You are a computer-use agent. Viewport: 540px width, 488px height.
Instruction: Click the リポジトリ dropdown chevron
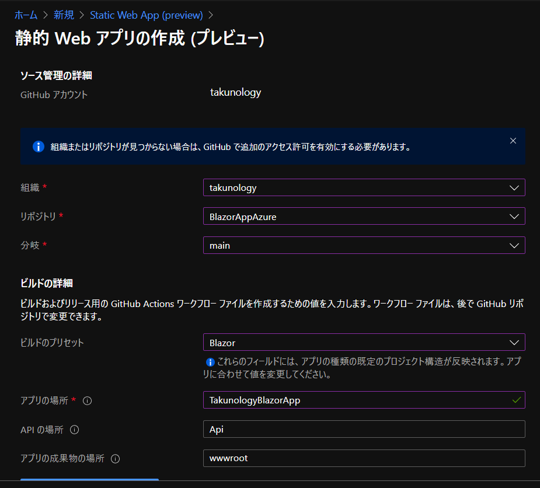pos(514,216)
